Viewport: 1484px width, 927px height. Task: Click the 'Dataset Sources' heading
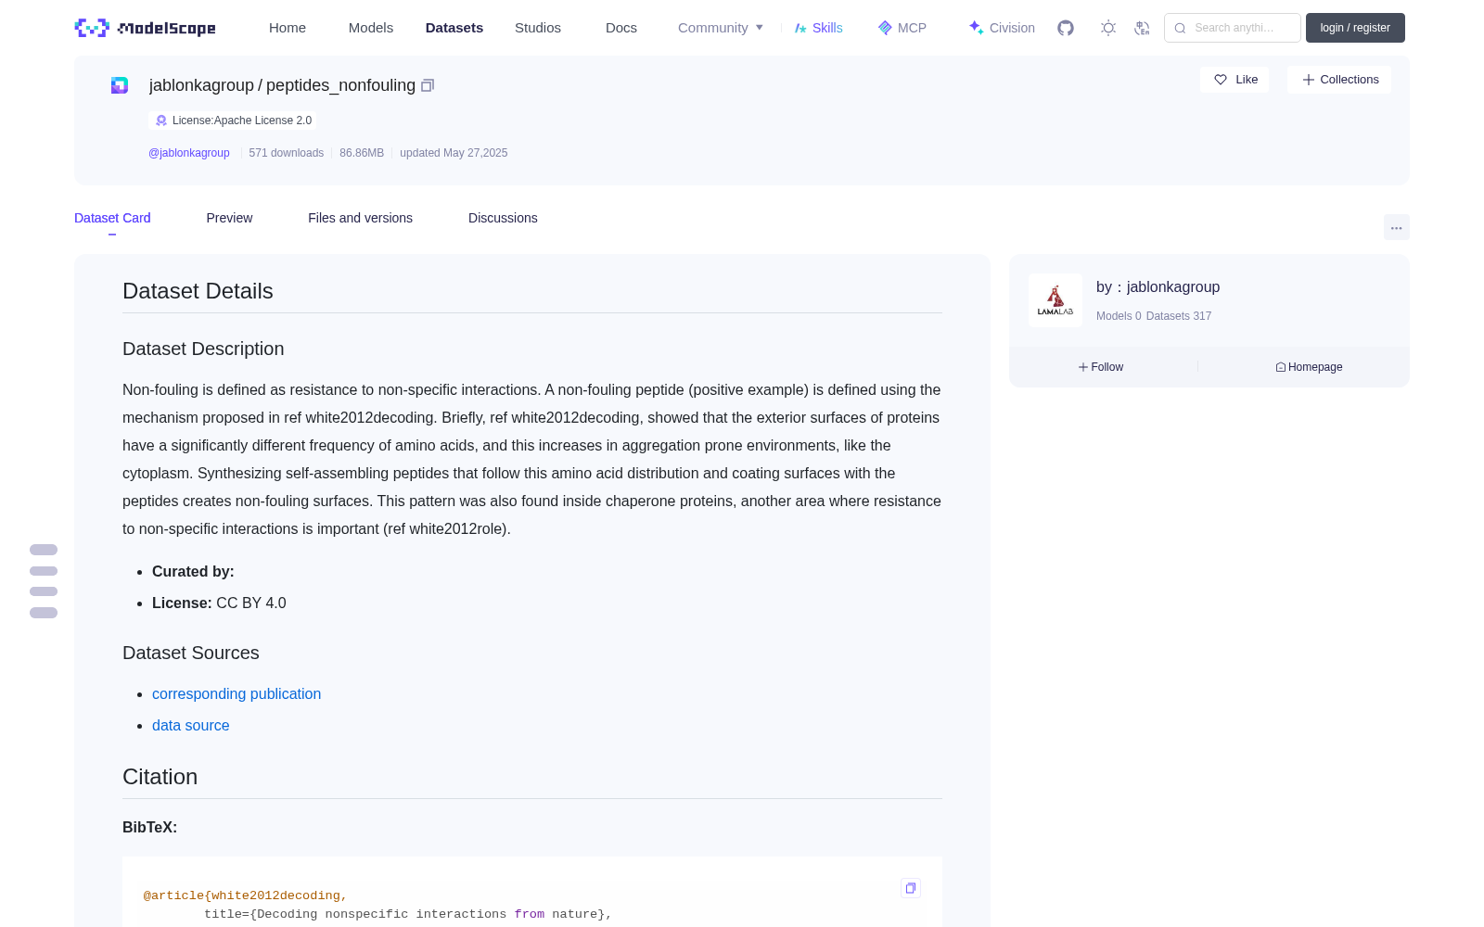coord(191,653)
